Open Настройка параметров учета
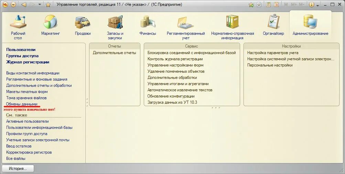The image size is (345, 174). (273, 53)
